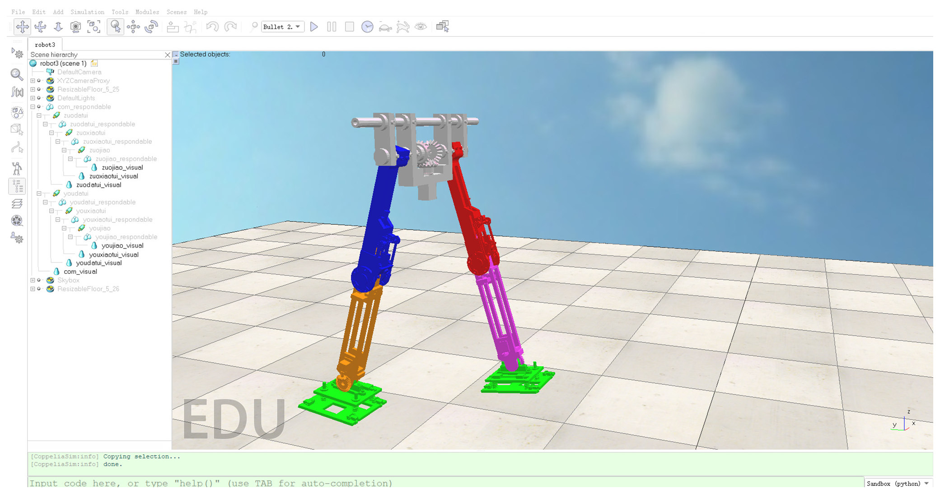Start the simulation with play button
This screenshot has height=493, width=940.
tap(314, 27)
